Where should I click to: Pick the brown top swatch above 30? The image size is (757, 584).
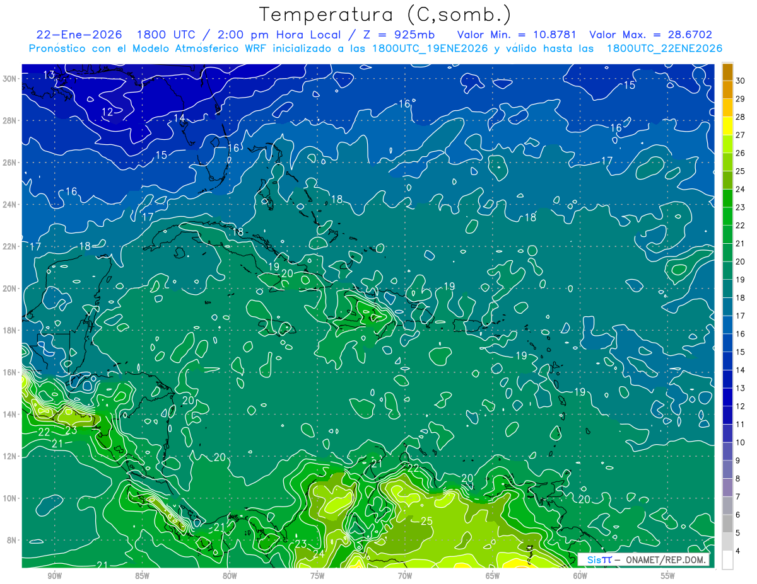(x=727, y=72)
